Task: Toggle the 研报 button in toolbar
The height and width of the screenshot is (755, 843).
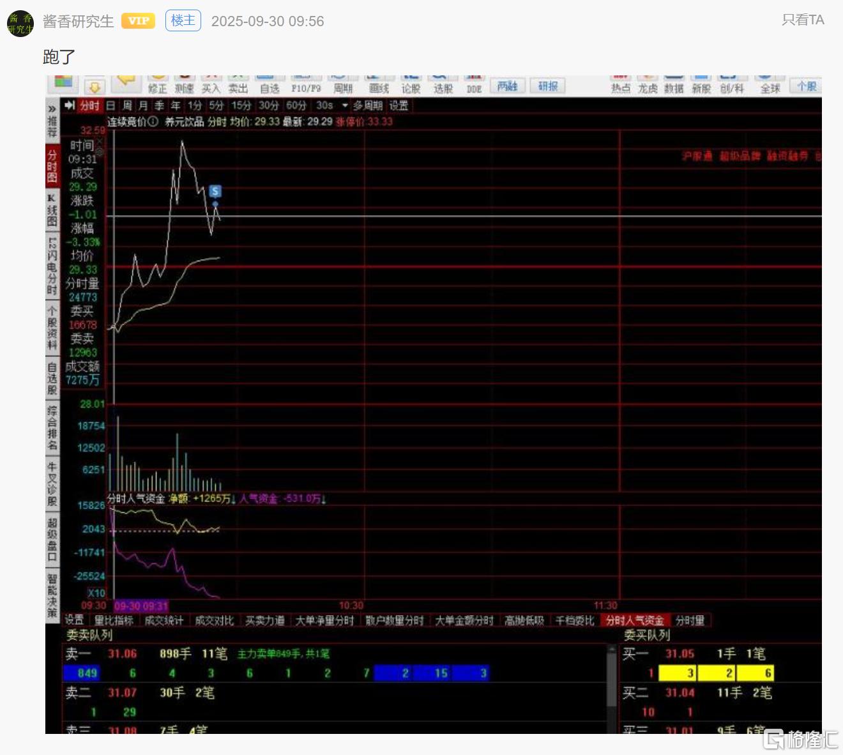Action: [x=547, y=86]
